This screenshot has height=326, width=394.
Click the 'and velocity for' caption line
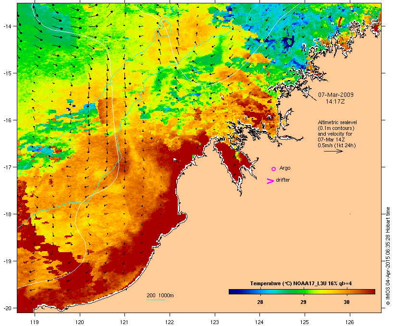(335, 134)
